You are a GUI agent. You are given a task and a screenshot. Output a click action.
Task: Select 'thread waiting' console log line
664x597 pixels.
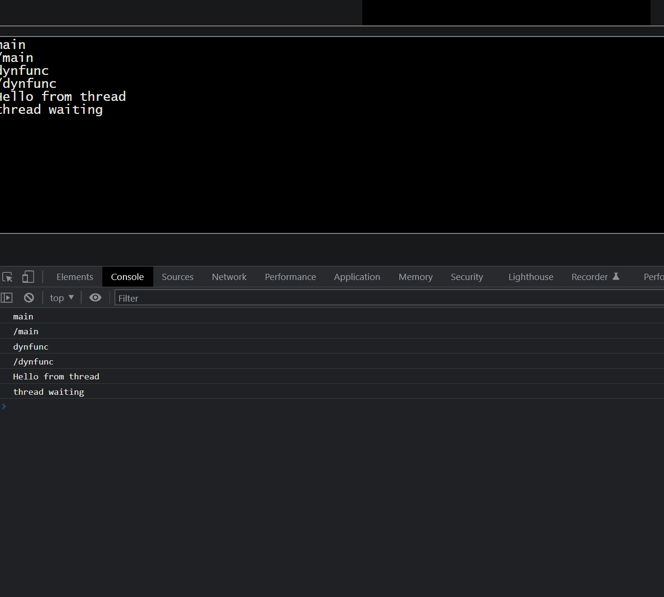click(x=332, y=391)
